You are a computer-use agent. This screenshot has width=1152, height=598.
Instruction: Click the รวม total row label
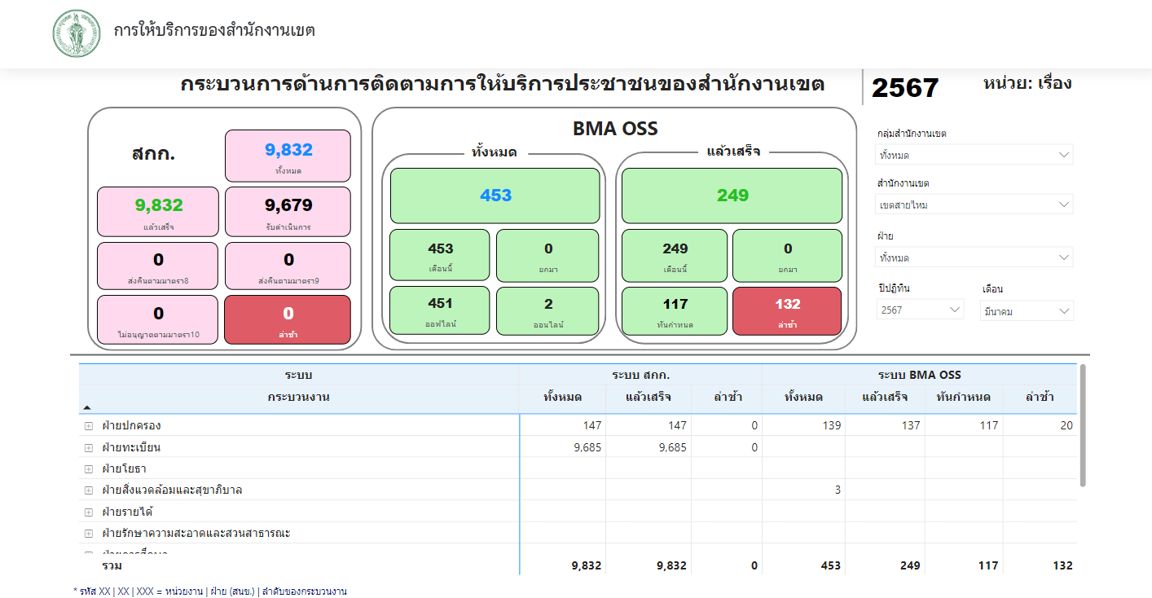(112, 565)
